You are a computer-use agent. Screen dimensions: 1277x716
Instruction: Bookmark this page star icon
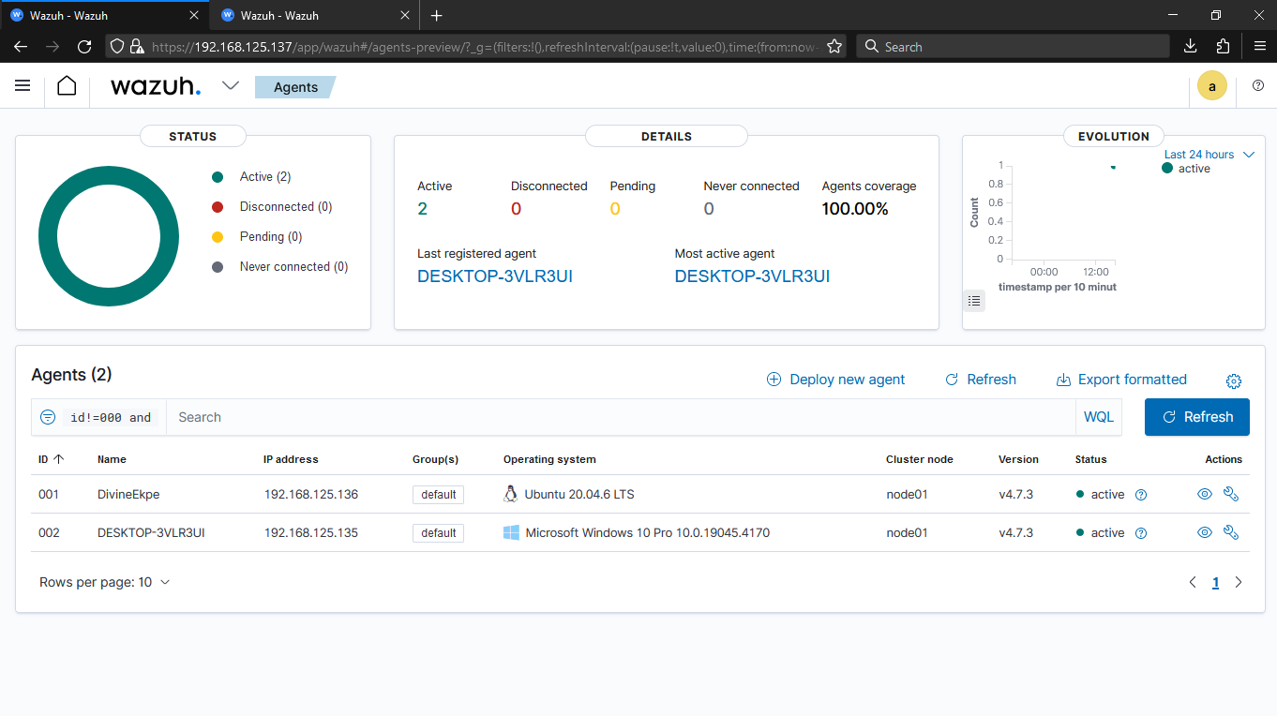(x=834, y=46)
